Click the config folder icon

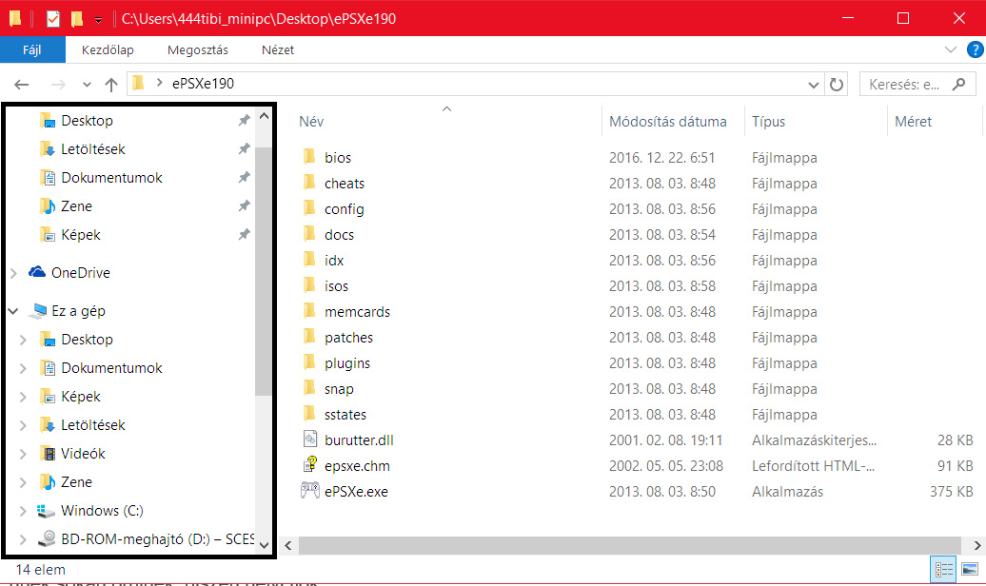click(309, 208)
